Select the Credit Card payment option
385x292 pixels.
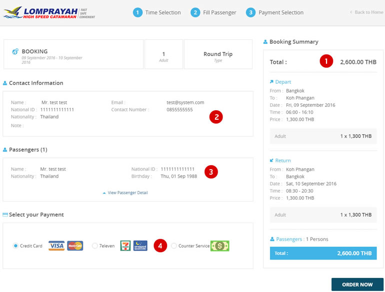point(15,246)
